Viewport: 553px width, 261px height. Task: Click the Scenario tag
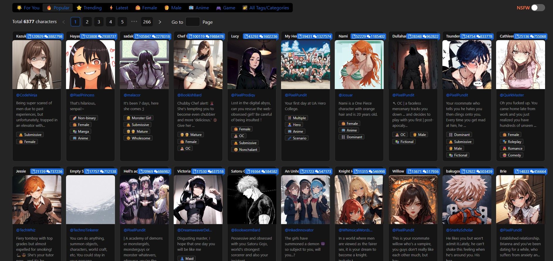pos(297,138)
